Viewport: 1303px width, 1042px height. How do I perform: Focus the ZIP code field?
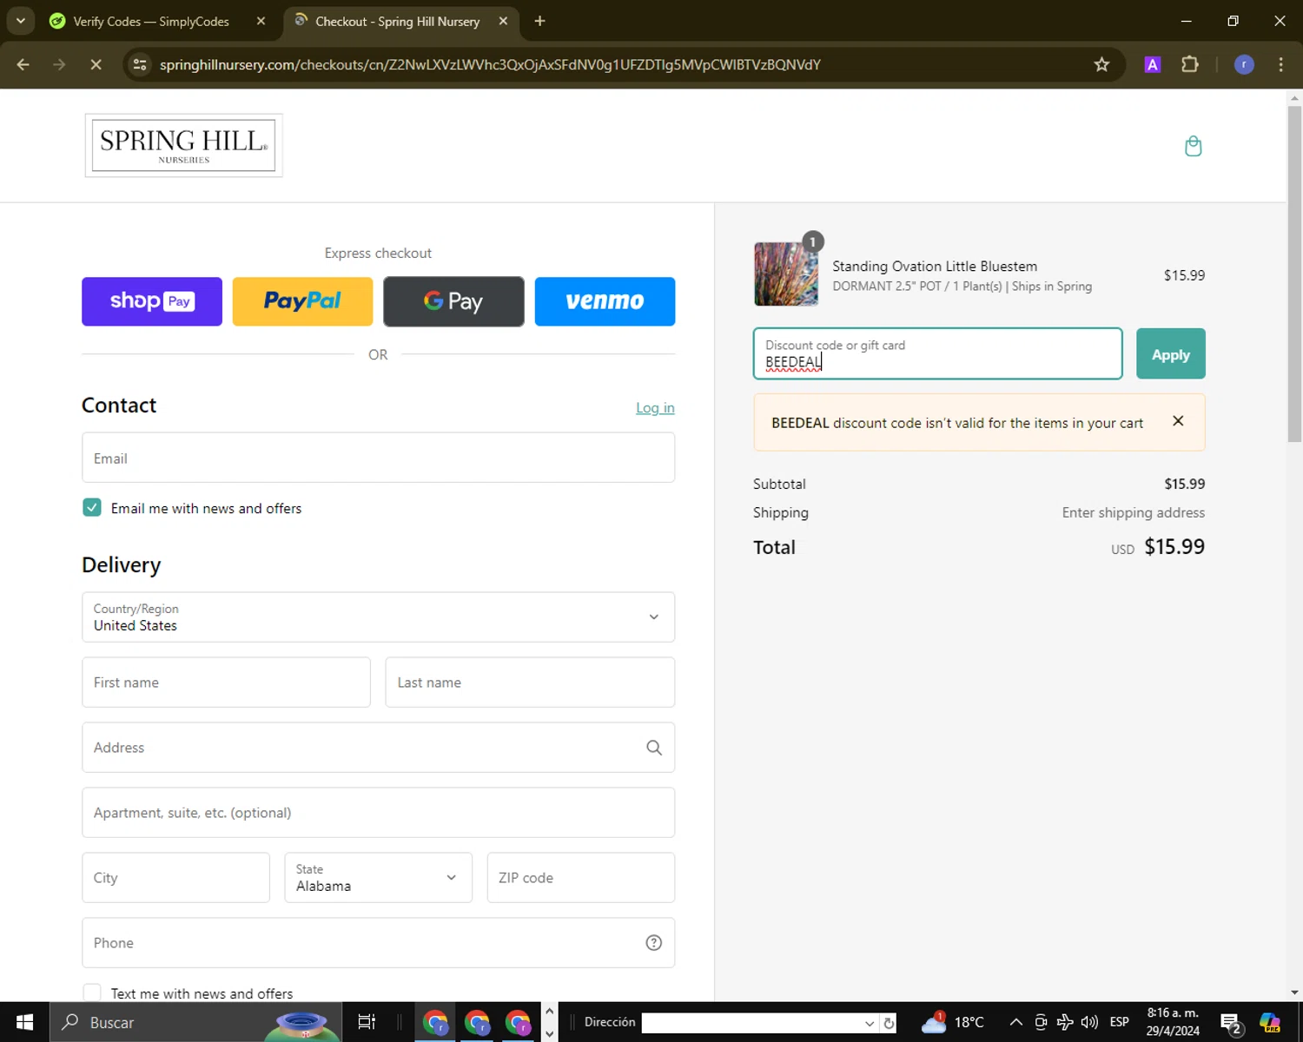[x=581, y=878]
